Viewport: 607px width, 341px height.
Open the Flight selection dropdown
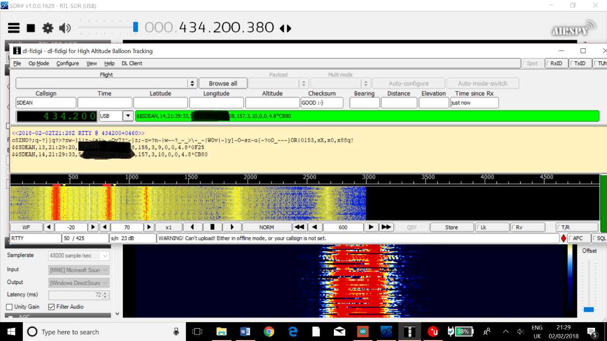point(192,83)
